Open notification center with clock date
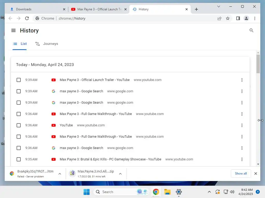265x198 pixels. 246,192
